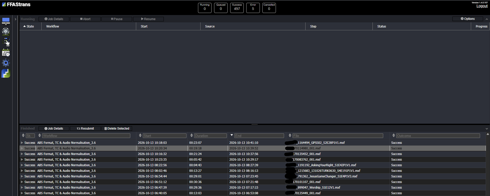Screen dimensions: 490x196
Task: Delete Selected finished jobs
Action: coord(117,129)
